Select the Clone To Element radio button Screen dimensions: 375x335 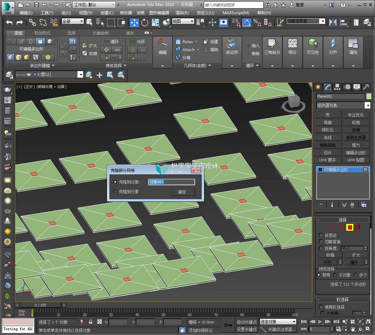[x=115, y=191]
